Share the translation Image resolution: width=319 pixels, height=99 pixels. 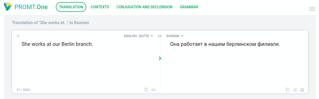(295, 90)
